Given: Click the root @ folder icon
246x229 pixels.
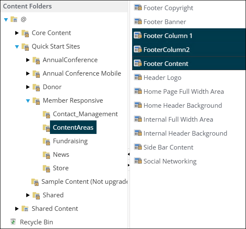Looking at the screenshot, I should click(14, 19).
